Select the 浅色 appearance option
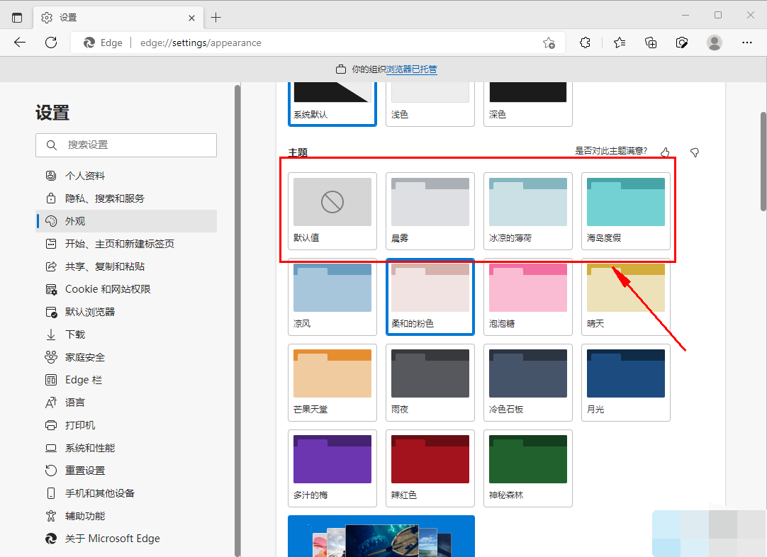Viewport: 767px width, 557px height. tap(430, 103)
